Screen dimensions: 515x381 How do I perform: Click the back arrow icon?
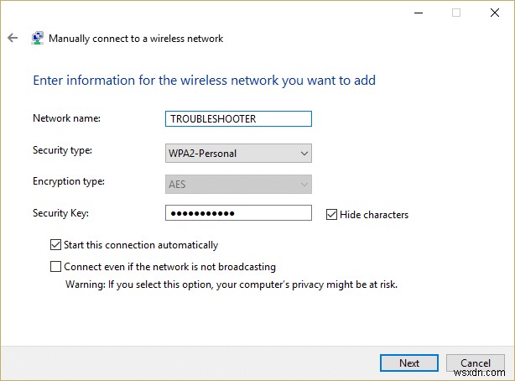[x=13, y=39]
